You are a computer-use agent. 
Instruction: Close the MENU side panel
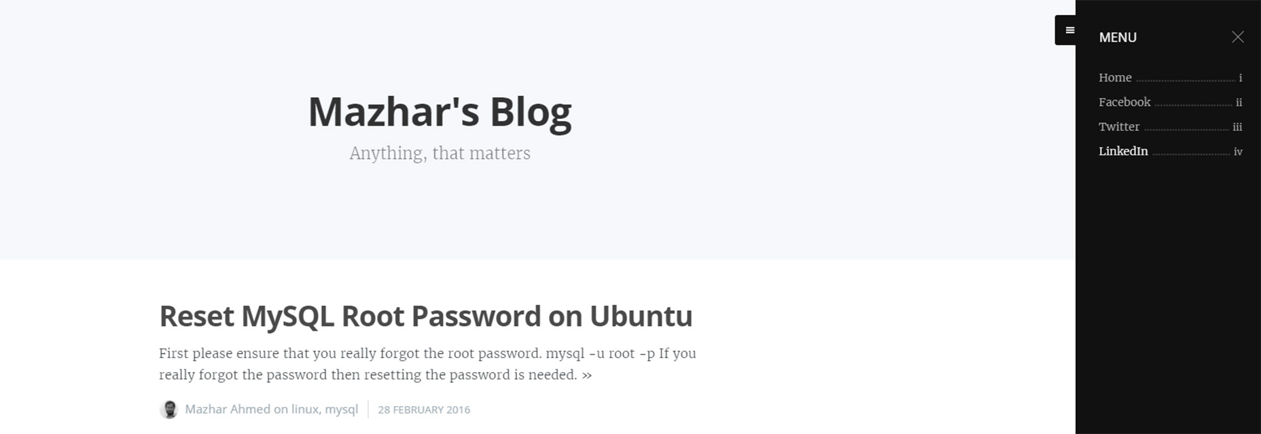pos(1238,37)
